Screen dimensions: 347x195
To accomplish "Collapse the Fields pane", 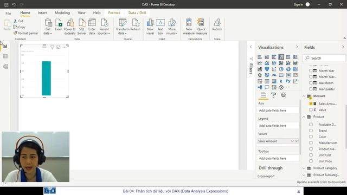I will pyautogui.click(x=343, y=47).
